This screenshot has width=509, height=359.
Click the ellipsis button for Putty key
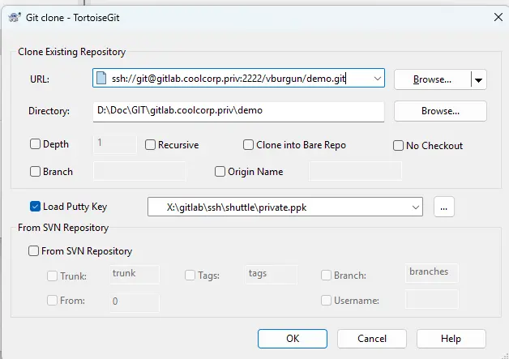click(443, 207)
